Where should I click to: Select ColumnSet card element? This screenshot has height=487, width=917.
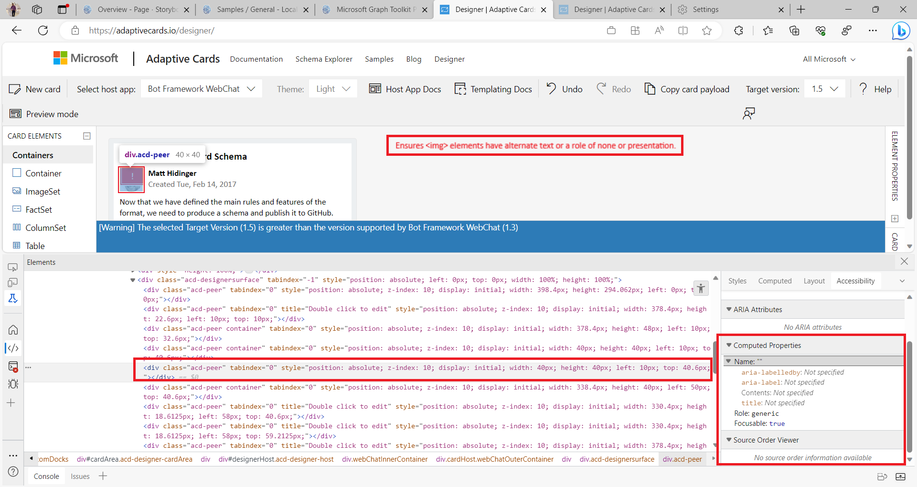45,228
